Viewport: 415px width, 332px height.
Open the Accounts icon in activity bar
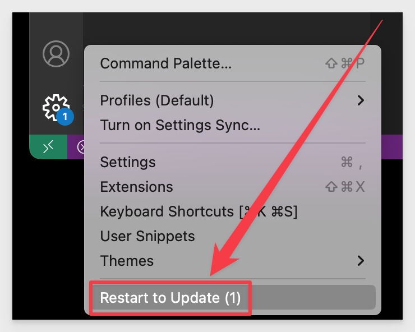pos(56,54)
